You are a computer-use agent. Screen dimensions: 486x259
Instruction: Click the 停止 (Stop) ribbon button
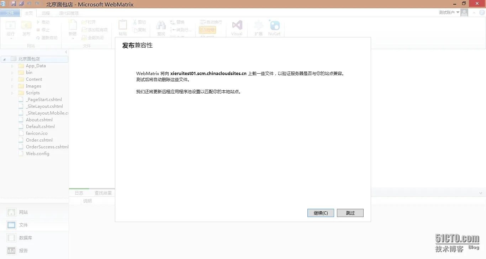point(43,30)
